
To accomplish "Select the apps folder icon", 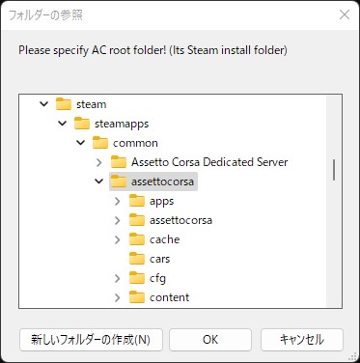I will [137, 201].
